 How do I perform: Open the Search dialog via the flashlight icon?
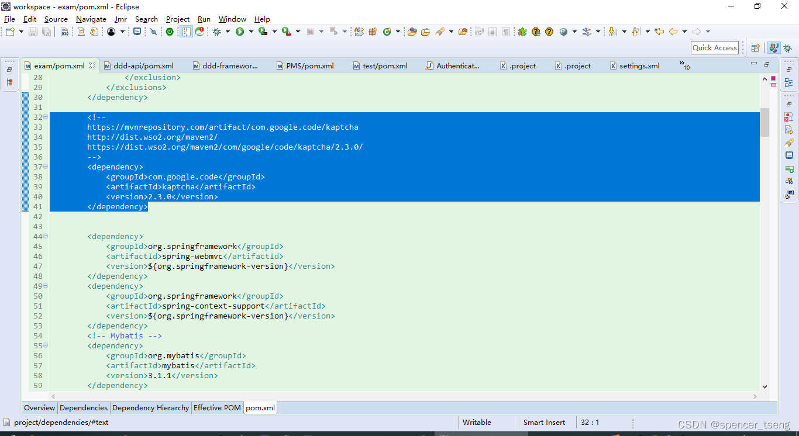coord(439,32)
